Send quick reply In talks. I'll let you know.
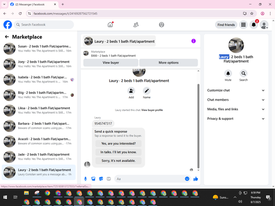The width and height of the screenshot is (275, 206). click(118, 152)
